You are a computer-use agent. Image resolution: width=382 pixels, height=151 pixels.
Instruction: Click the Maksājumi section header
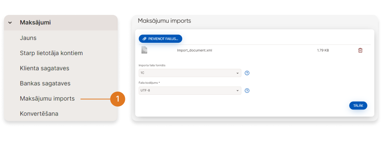tap(35, 23)
